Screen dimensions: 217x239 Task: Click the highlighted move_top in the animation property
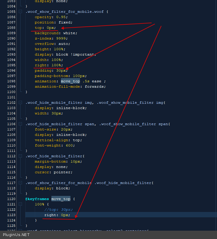pos(70,81)
